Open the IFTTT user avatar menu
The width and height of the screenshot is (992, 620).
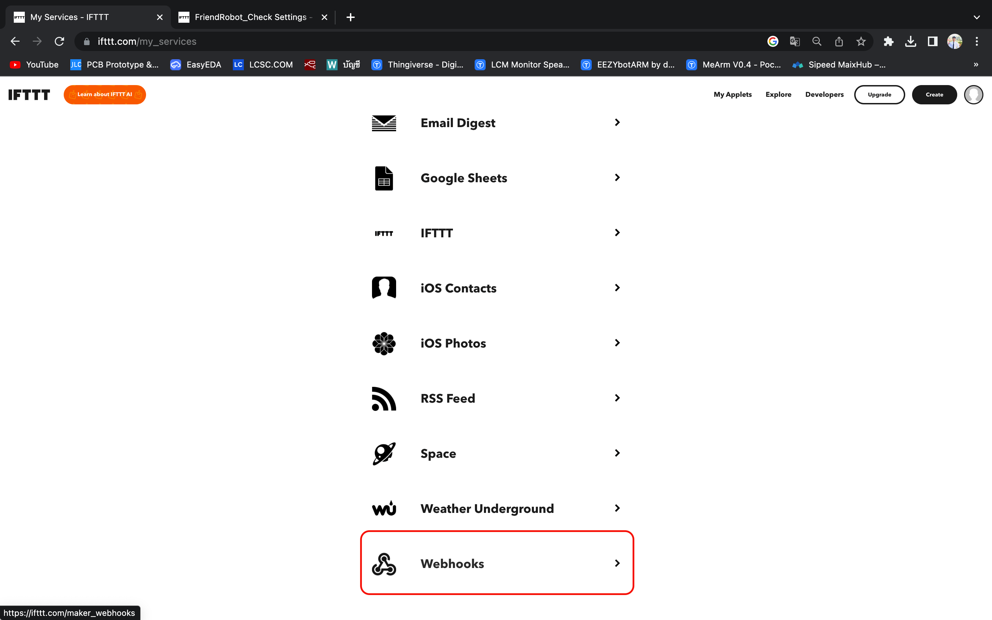click(x=973, y=95)
